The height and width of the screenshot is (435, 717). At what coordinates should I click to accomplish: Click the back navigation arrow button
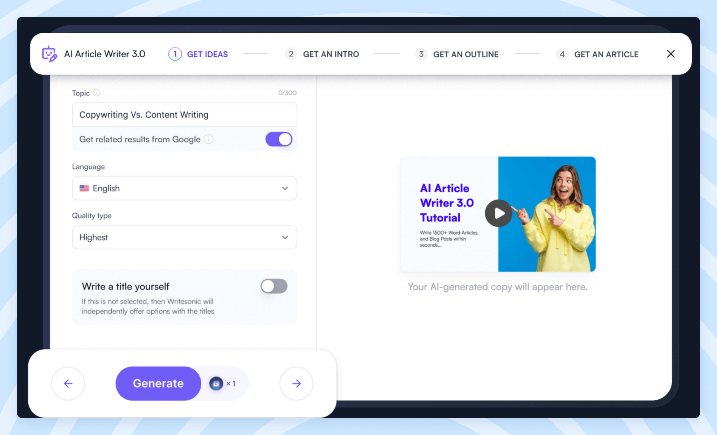[x=68, y=383]
